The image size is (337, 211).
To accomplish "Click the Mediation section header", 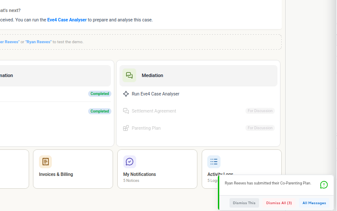I will click(198, 76).
